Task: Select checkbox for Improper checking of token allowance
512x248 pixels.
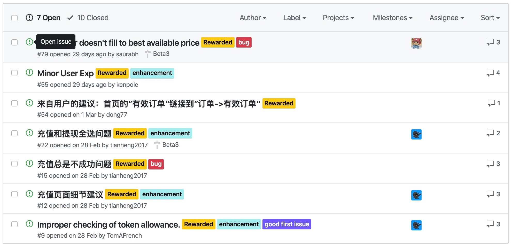Action: (14, 224)
